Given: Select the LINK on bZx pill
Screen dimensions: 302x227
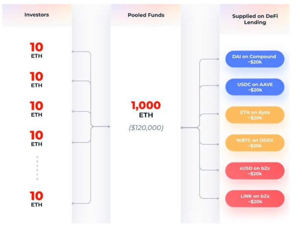Looking at the screenshot, I should tap(255, 199).
